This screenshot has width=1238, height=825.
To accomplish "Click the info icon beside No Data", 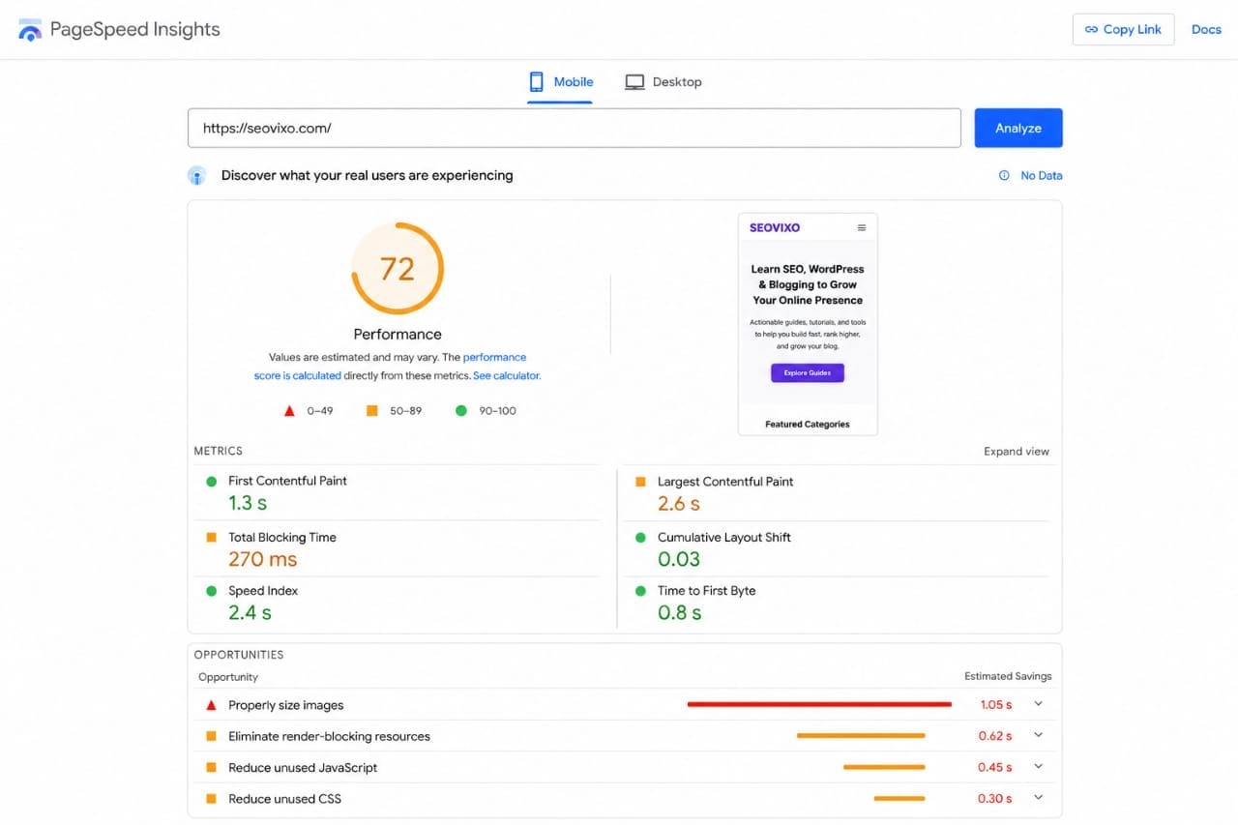I will point(1004,175).
